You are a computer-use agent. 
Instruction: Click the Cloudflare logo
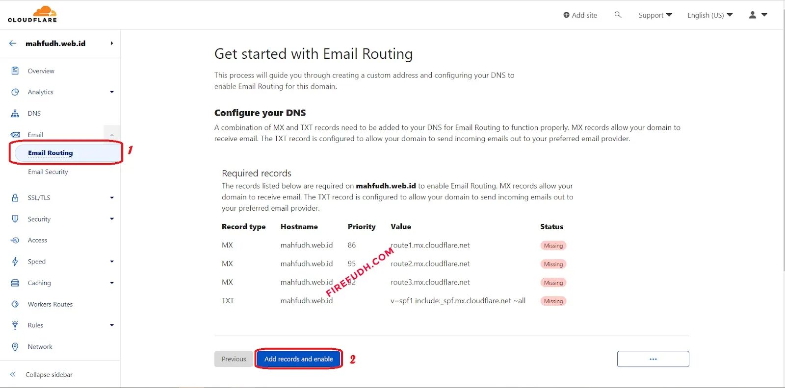32,14
